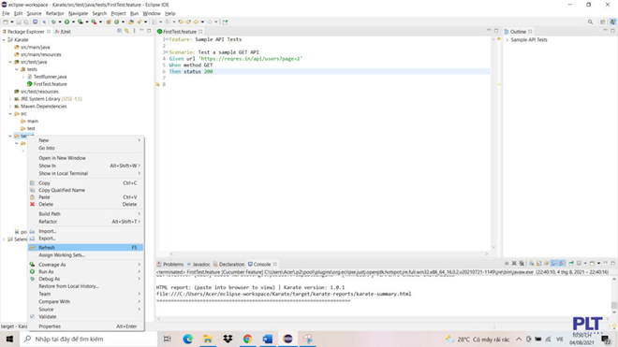Click the Remove Launch X icon in Console

click(x=514, y=263)
